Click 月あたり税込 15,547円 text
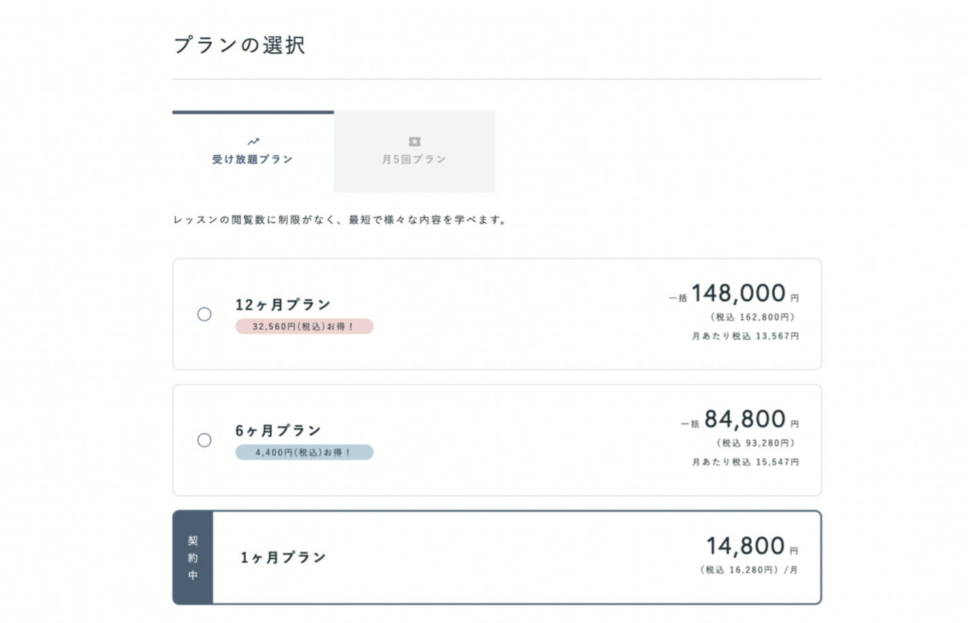Image resolution: width=969 pixels, height=623 pixels. tap(745, 461)
